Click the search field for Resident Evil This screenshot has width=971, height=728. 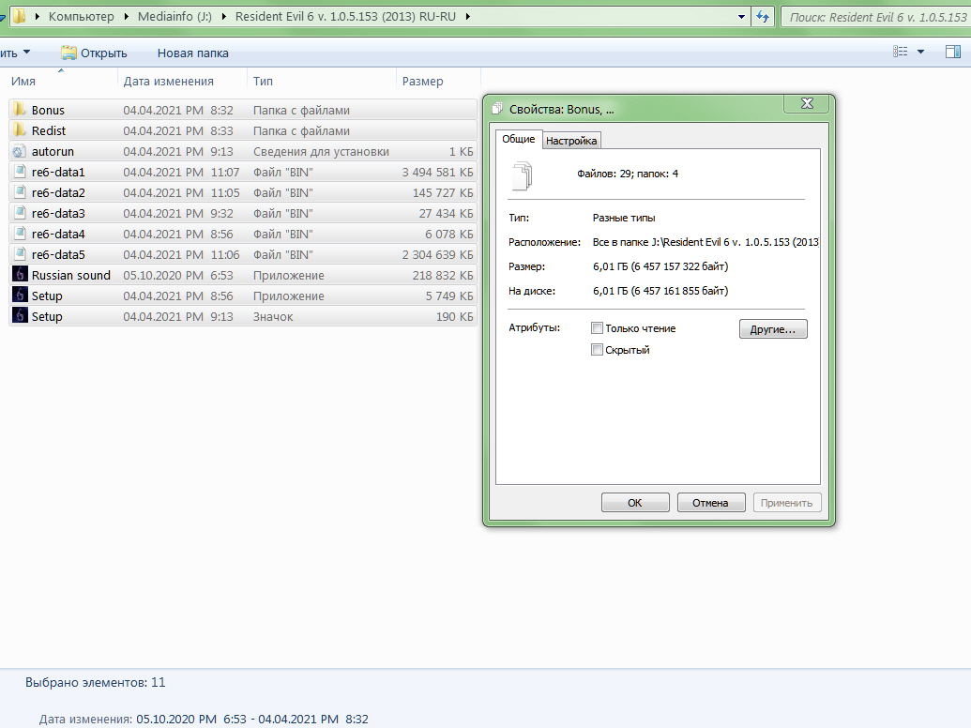[875, 17]
